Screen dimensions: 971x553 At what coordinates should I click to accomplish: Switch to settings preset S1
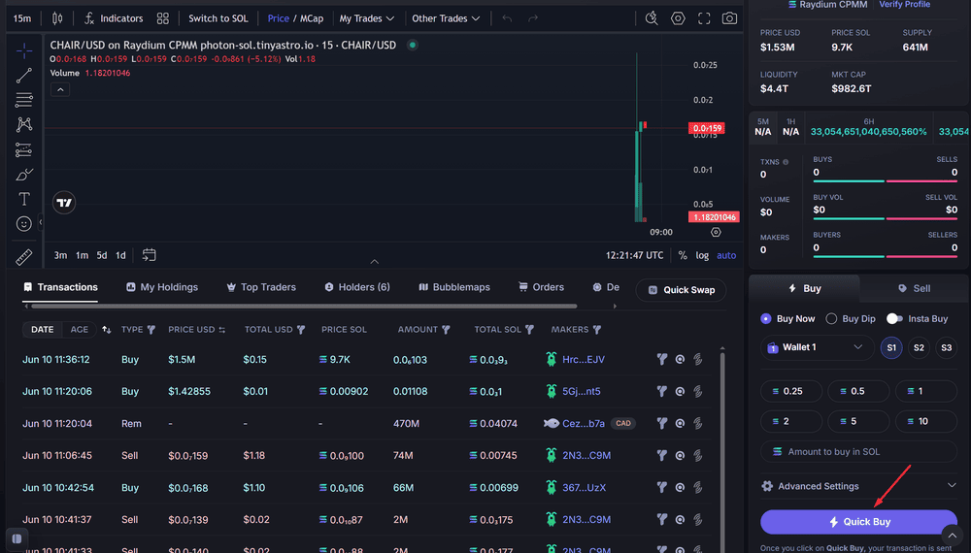[891, 347]
